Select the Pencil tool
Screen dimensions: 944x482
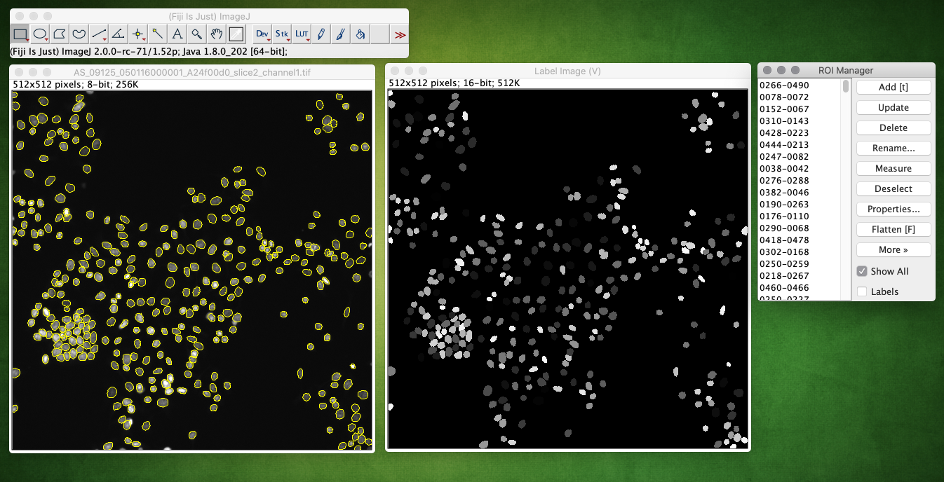(321, 33)
